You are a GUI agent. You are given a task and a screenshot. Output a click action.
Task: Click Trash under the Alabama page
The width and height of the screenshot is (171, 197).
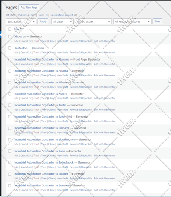pos(36,64)
